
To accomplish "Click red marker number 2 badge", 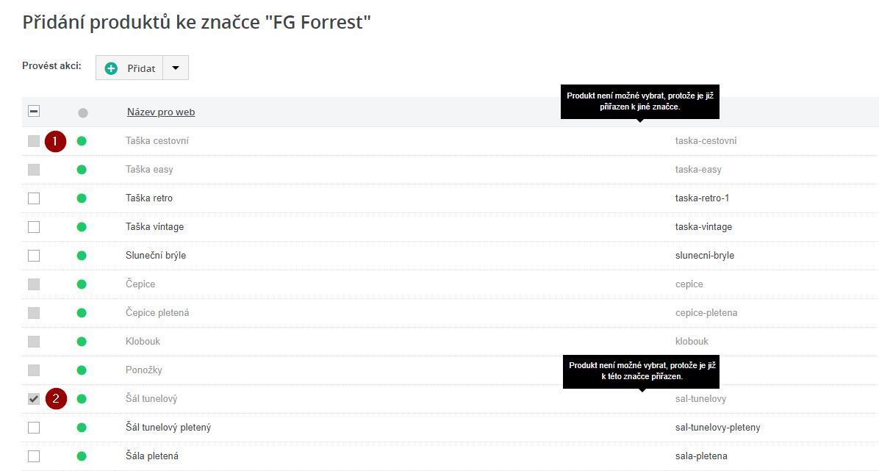I will 56,399.
